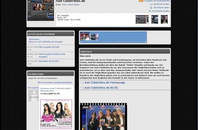Open Newsletter No.03/2007 blog entry
Screen dimensions: 198x130
[49, 61]
